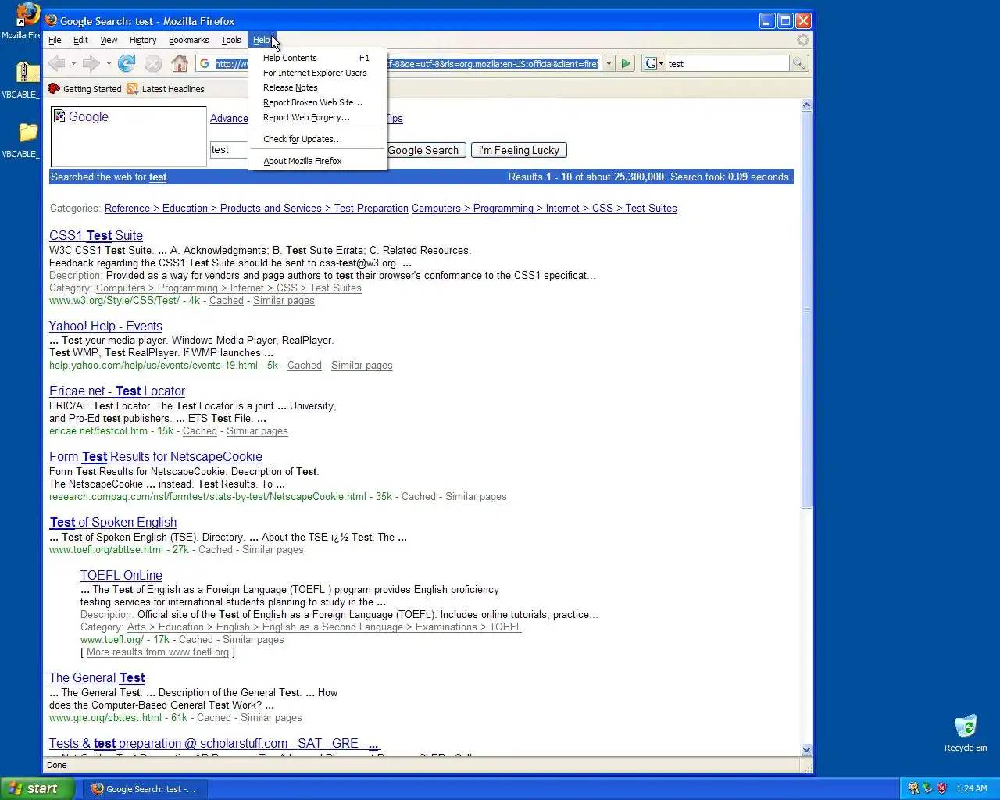
Task: Click the toolbar search box containing test
Action: (727, 63)
